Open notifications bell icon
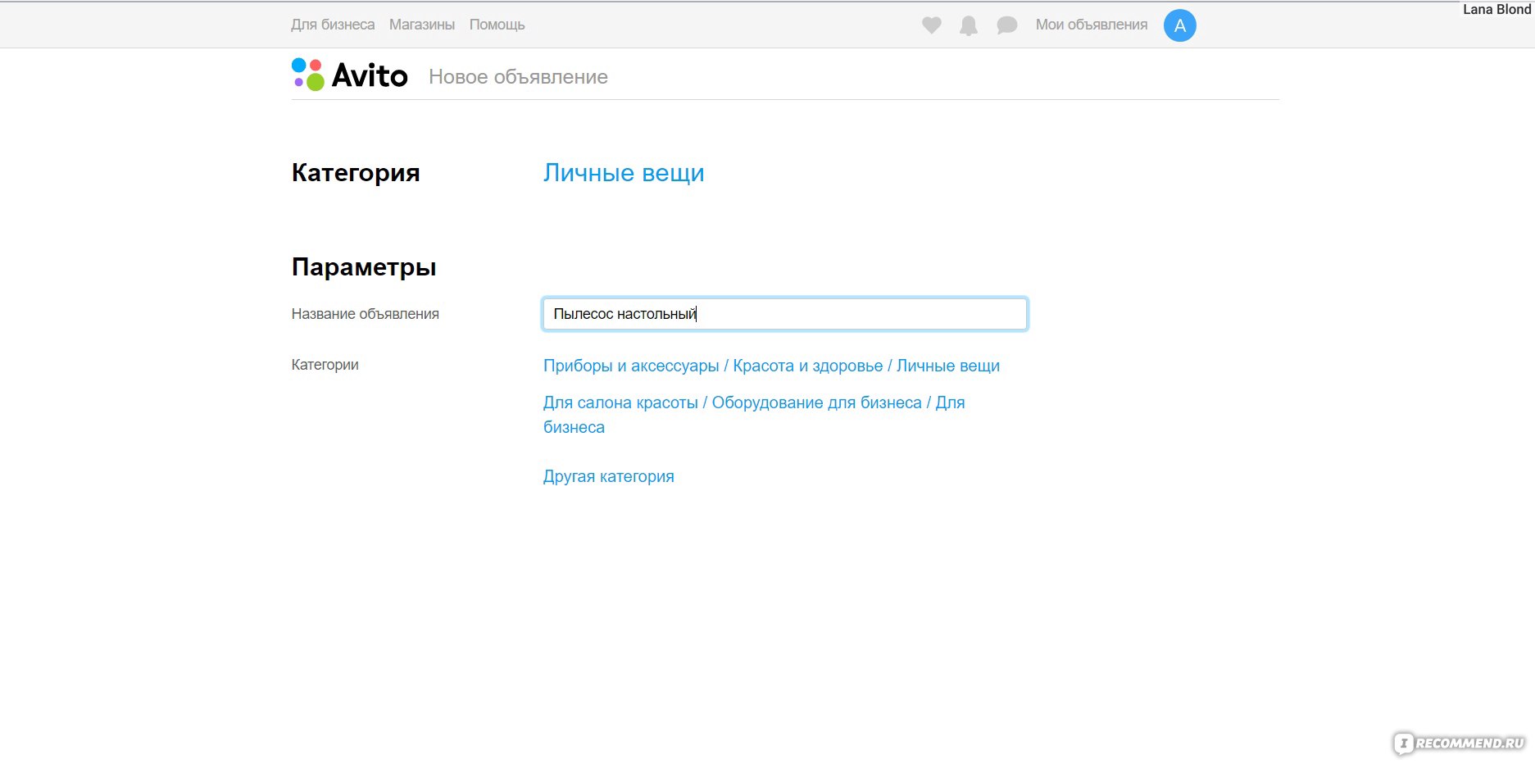Image resolution: width=1535 pixels, height=764 pixels. pyautogui.click(x=969, y=25)
